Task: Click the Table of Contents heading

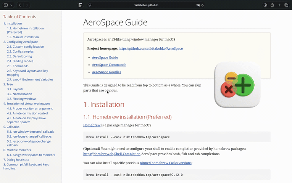Action: tap(19, 17)
